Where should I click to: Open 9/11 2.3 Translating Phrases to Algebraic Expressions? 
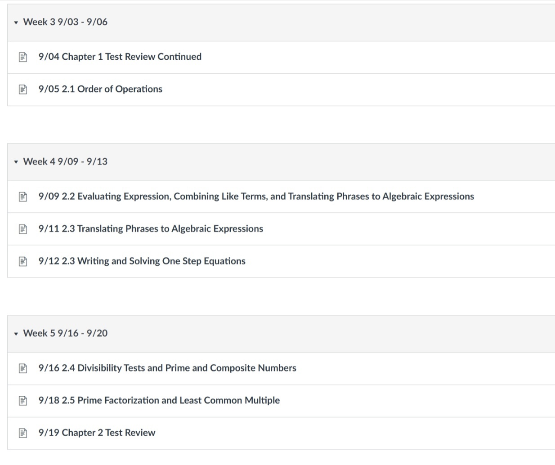(151, 228)
